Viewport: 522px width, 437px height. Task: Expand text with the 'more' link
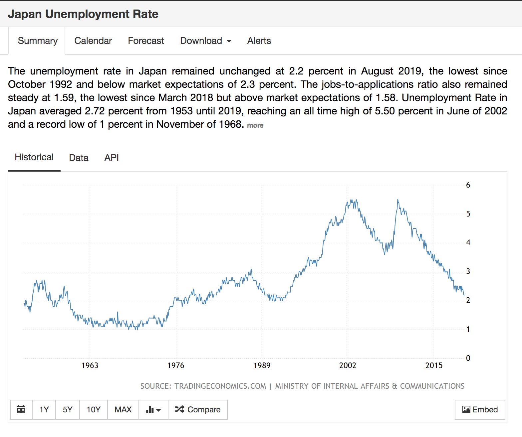[255, 125]
